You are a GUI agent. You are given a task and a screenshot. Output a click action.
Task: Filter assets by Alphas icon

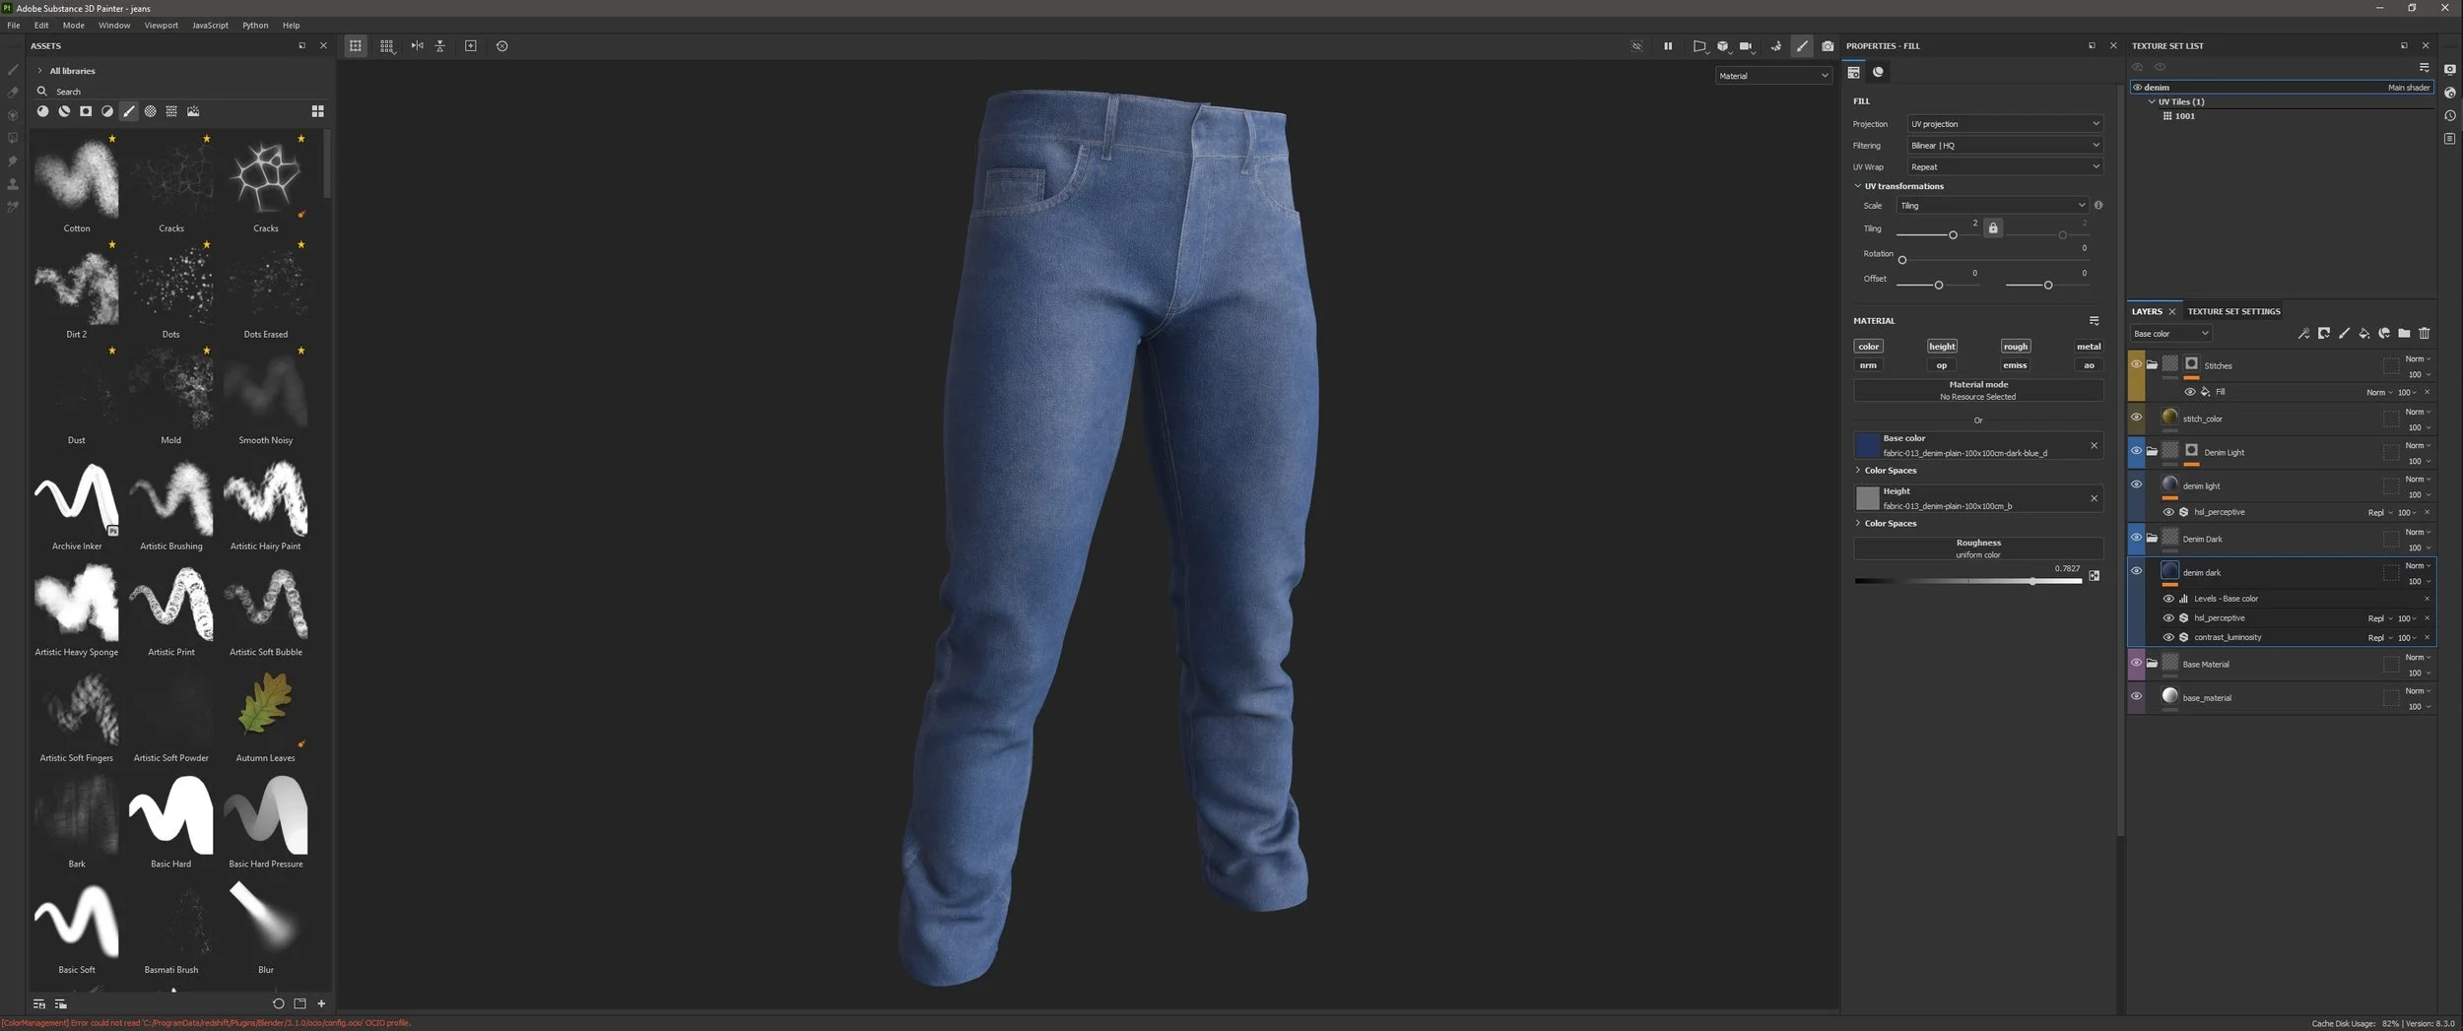point(150,111)
